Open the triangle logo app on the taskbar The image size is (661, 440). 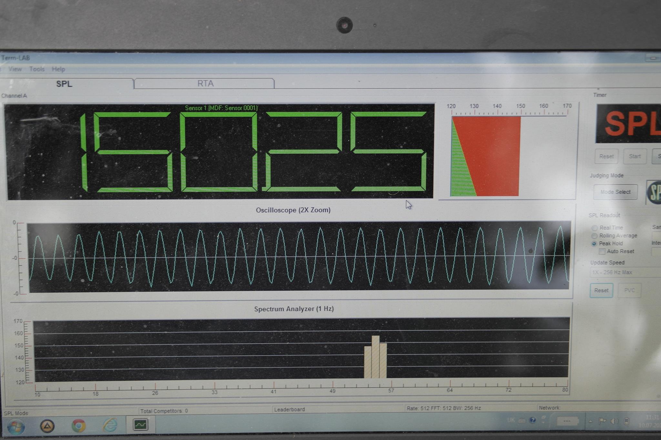(47, 426)
